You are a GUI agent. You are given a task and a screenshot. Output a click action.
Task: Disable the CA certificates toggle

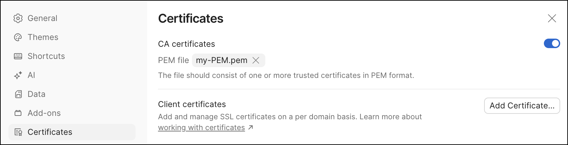pos(552,44)
